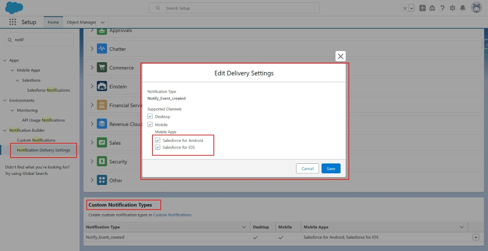488x251 pixels.
Task: Toggle the Salesforce for Android checkbox
Action: click(158, 140)
